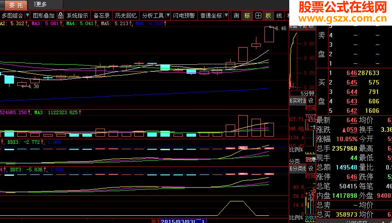
Task: Click the 内盘 1417898 value
Action: click(345, 196)
